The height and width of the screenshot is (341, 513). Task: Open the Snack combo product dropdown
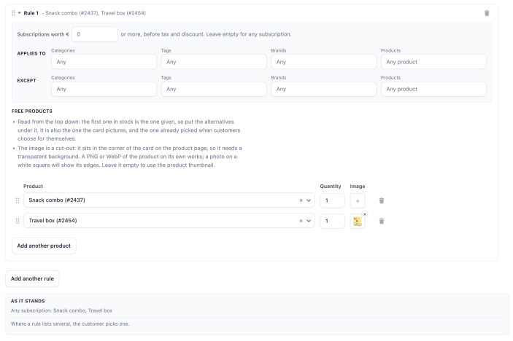309,200
